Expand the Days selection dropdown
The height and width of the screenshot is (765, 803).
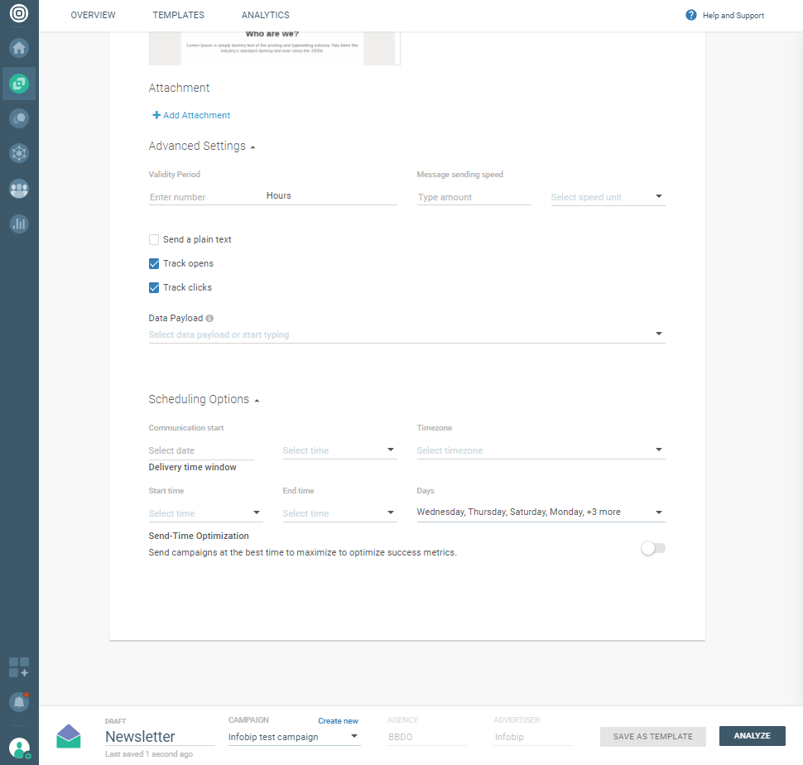540,512
